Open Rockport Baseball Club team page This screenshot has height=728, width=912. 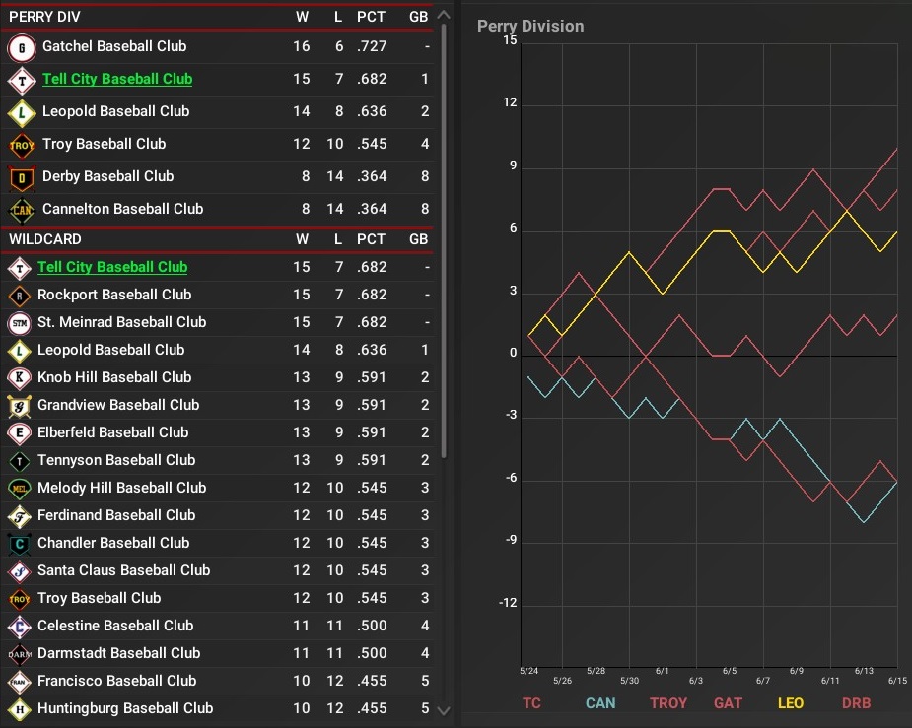click(x=114, y=295)
